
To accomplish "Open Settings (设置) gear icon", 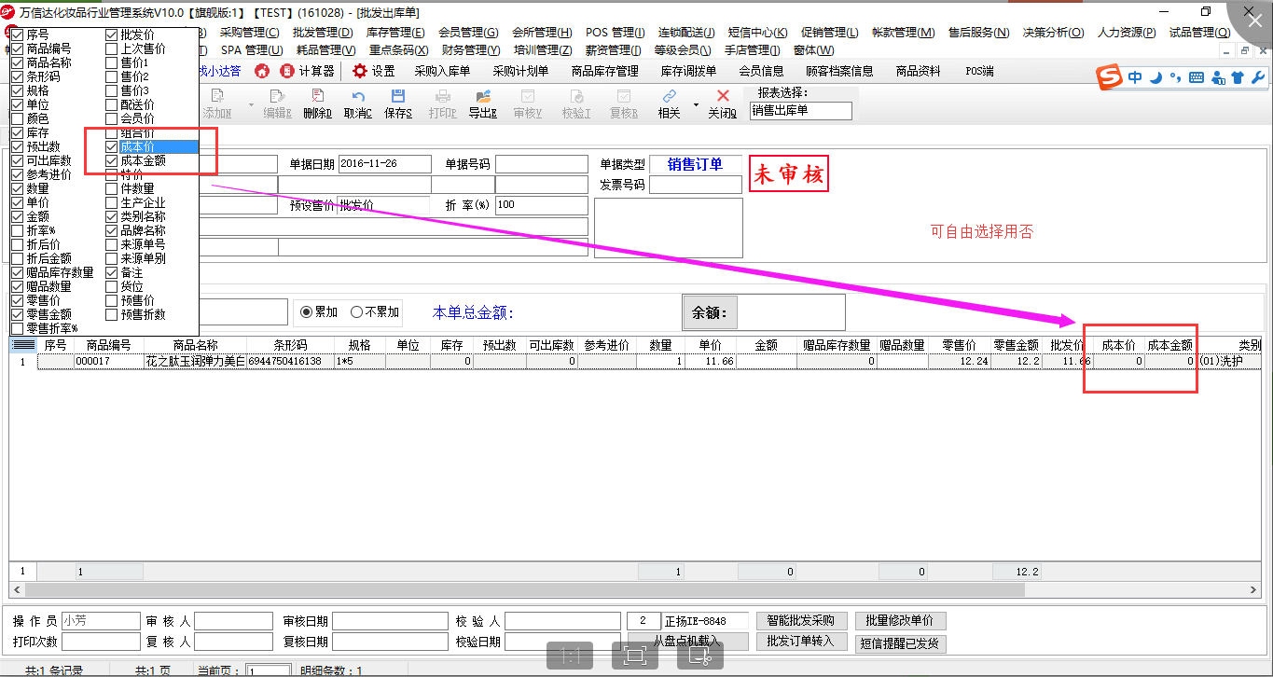I will pos(374,71).
